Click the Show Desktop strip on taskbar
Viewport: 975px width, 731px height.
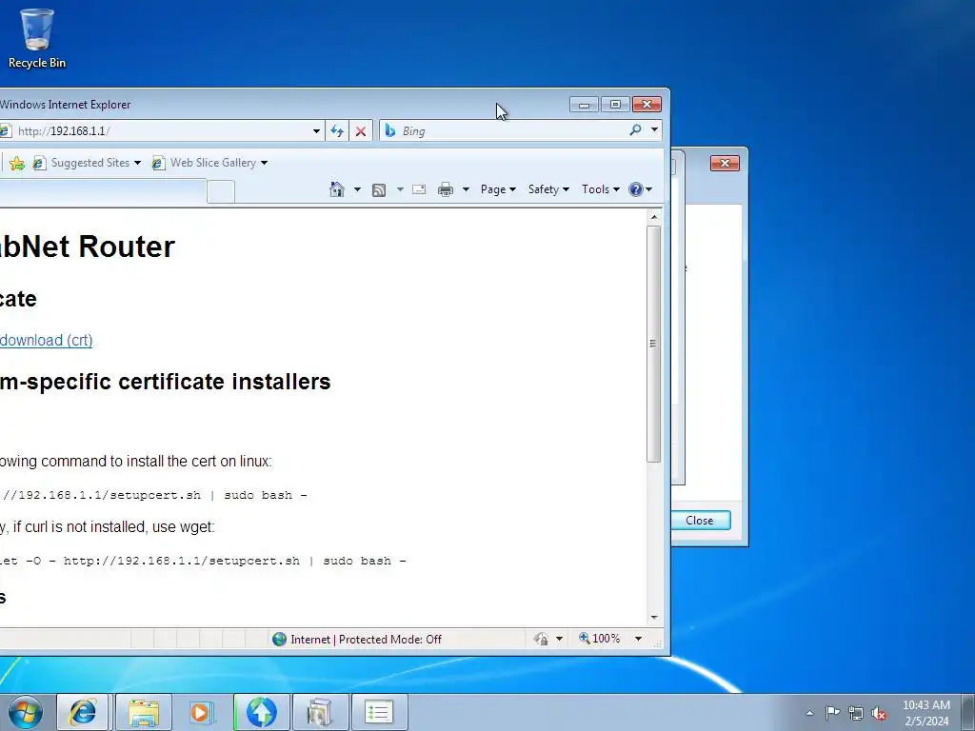(x=969, y=712)
